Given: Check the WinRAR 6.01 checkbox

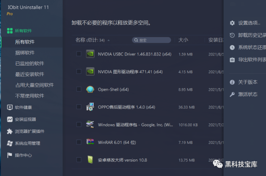Looking at the screenshot, I should 79,142.
